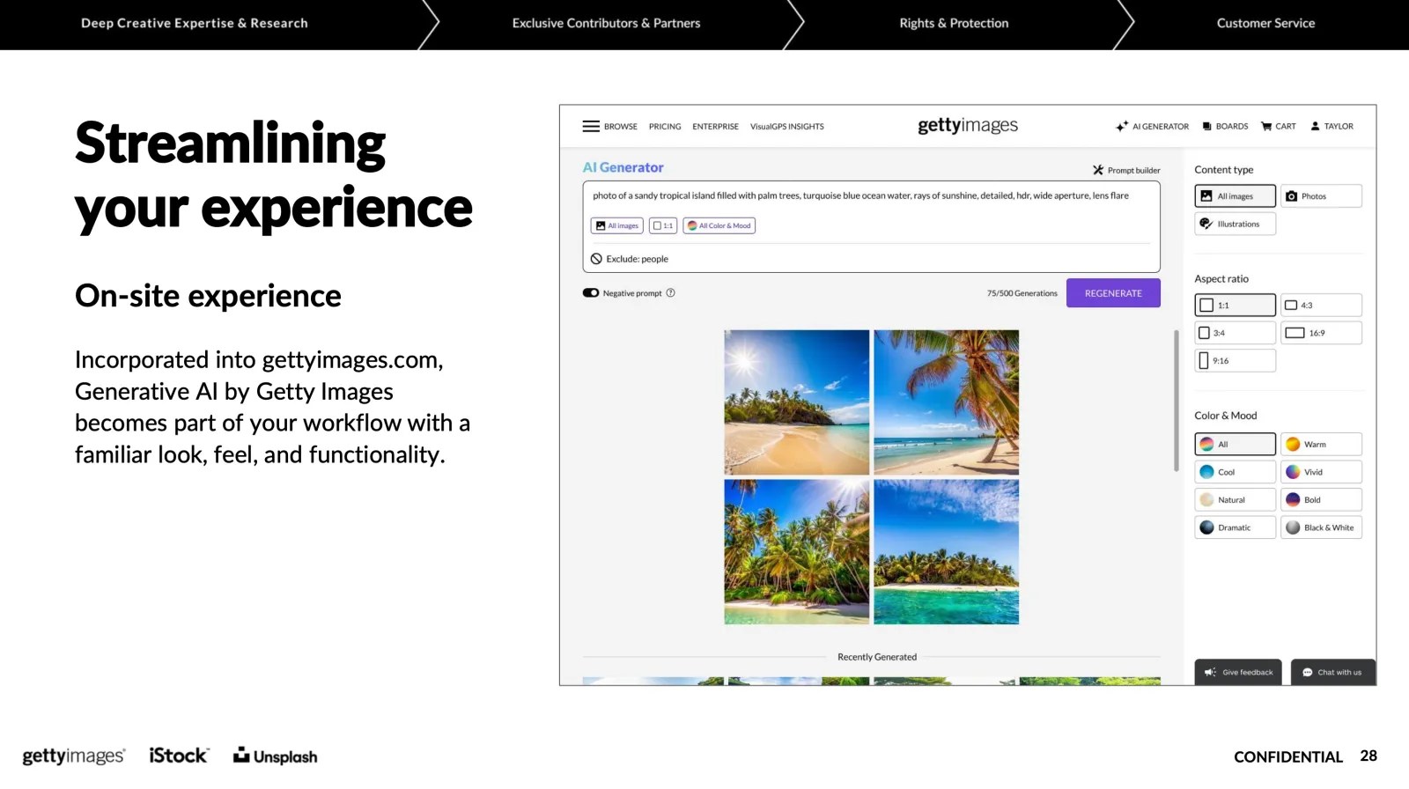Click the 75/500 Generations counter

coord(1022,293)
